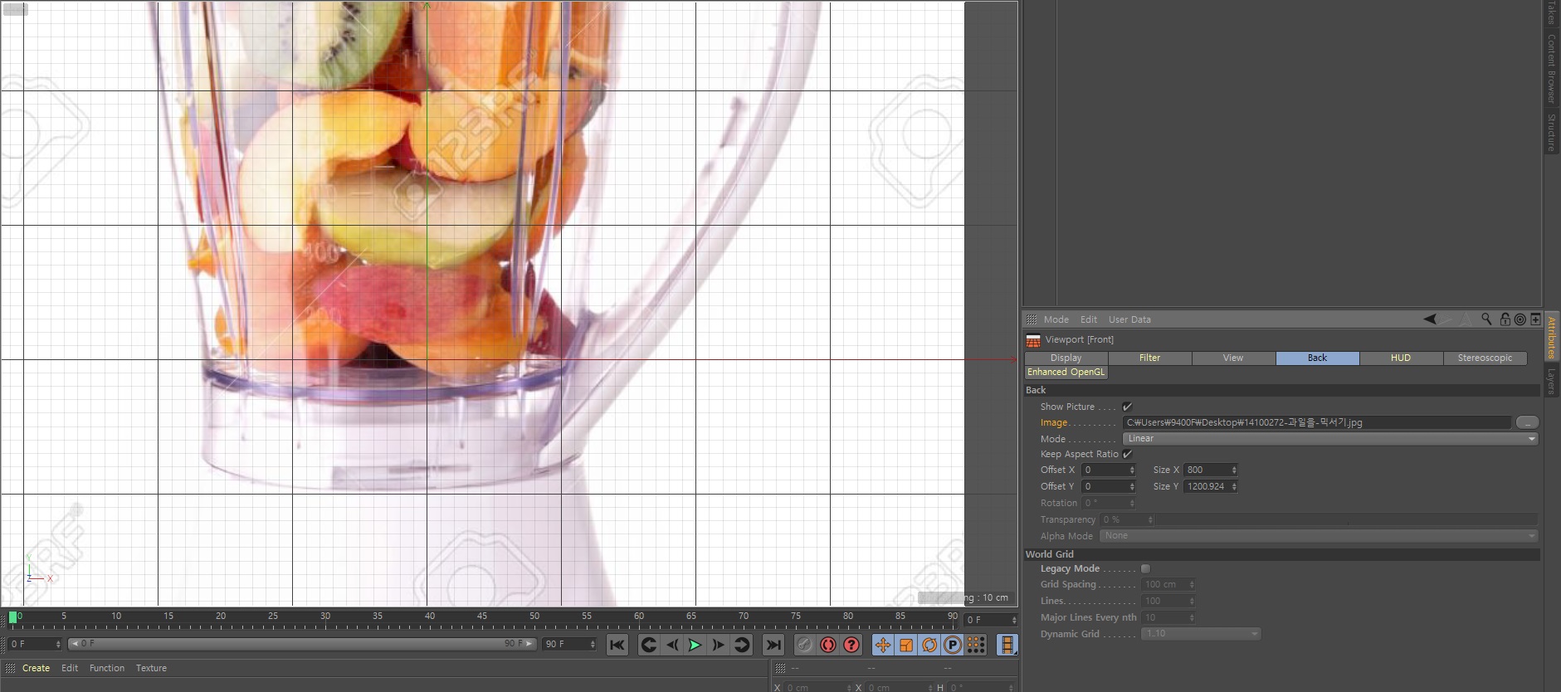Toggle the Keep Aspect Ratio checkbox
The width and height of the screenshot is (1561, 692).
pyautogui.click(x=1127, y=454)
